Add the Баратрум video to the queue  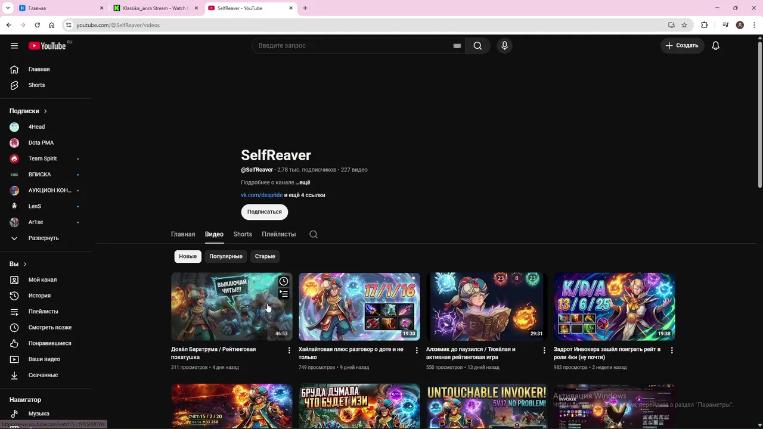[x=284, y=294]
